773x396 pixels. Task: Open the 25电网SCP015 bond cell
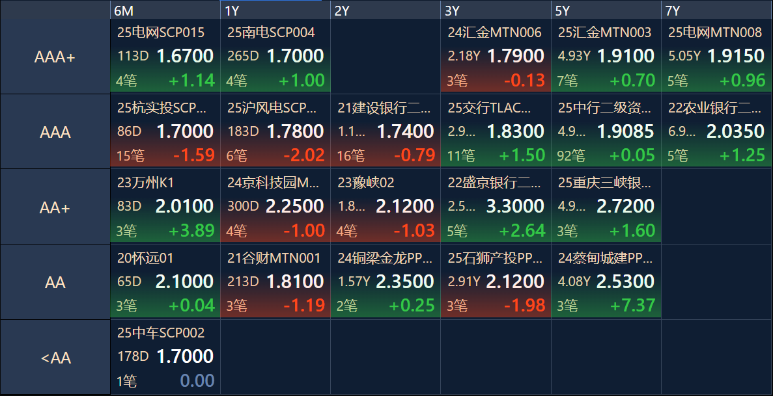click(165, 56)
